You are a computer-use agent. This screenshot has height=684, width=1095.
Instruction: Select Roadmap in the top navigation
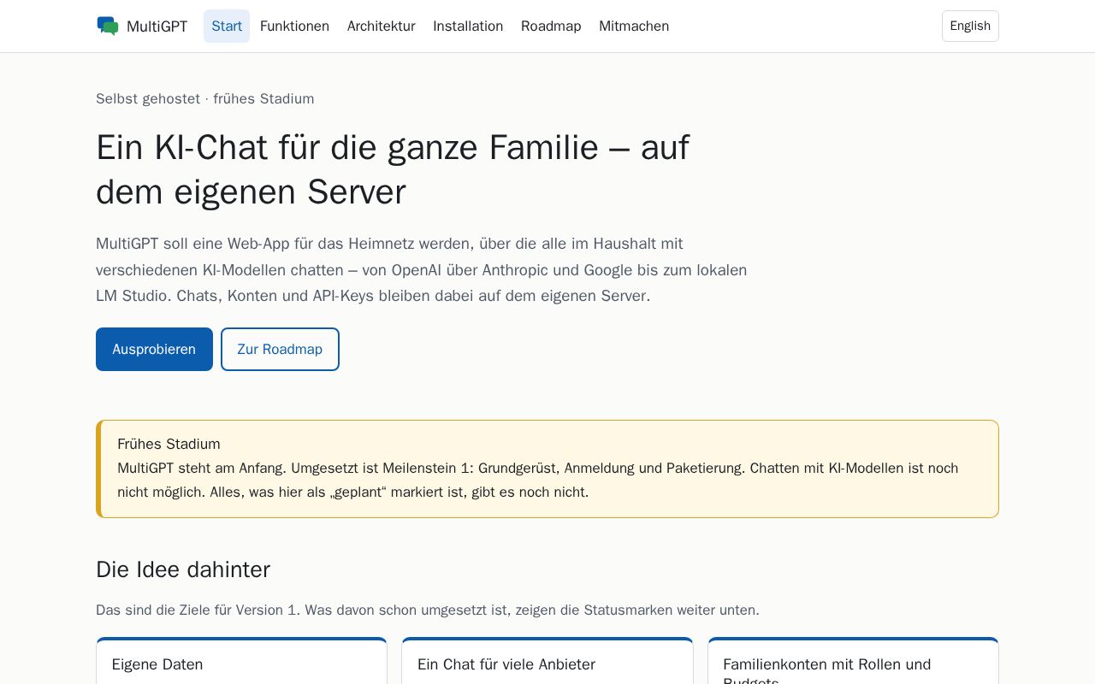click(551, 27)
